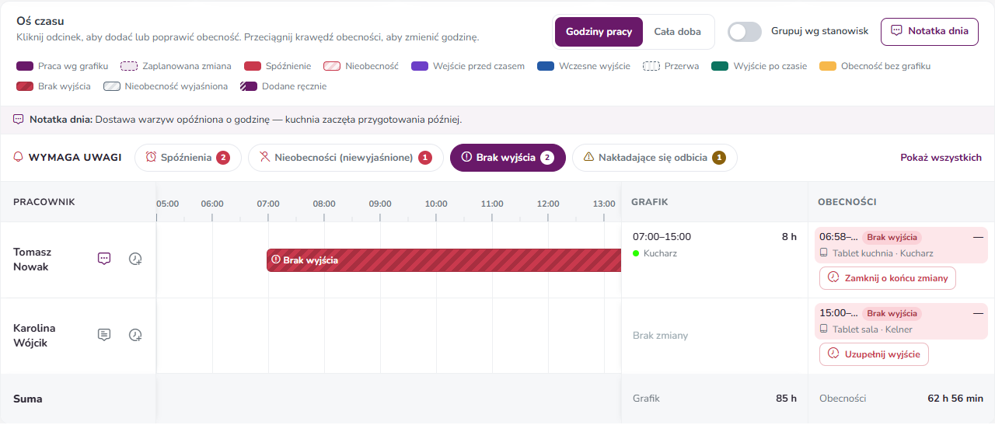This screenshot has width=995, height=425.
Task: Switch to Cała doba view
Action: tap(677, 32)
